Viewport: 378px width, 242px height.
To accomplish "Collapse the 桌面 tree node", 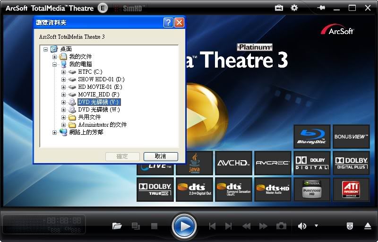I will [x=45, y=49].
